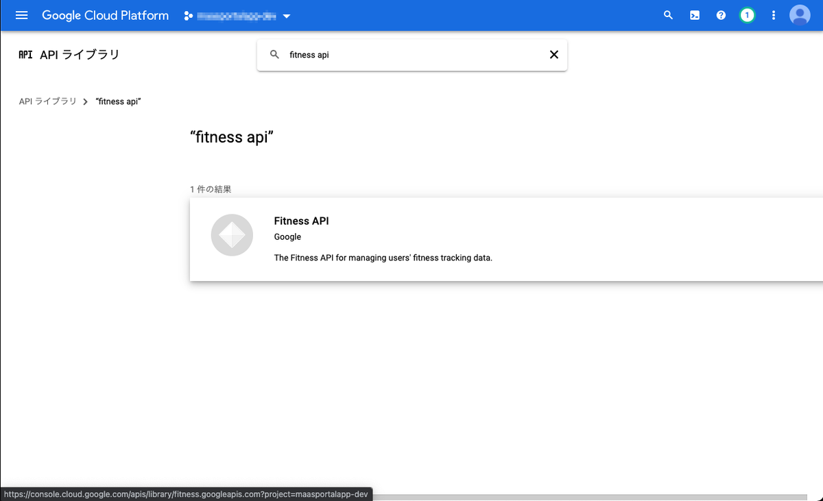Open the user account avatar
This screenshot has height=501, width=823.
click(x=800, y=15)
